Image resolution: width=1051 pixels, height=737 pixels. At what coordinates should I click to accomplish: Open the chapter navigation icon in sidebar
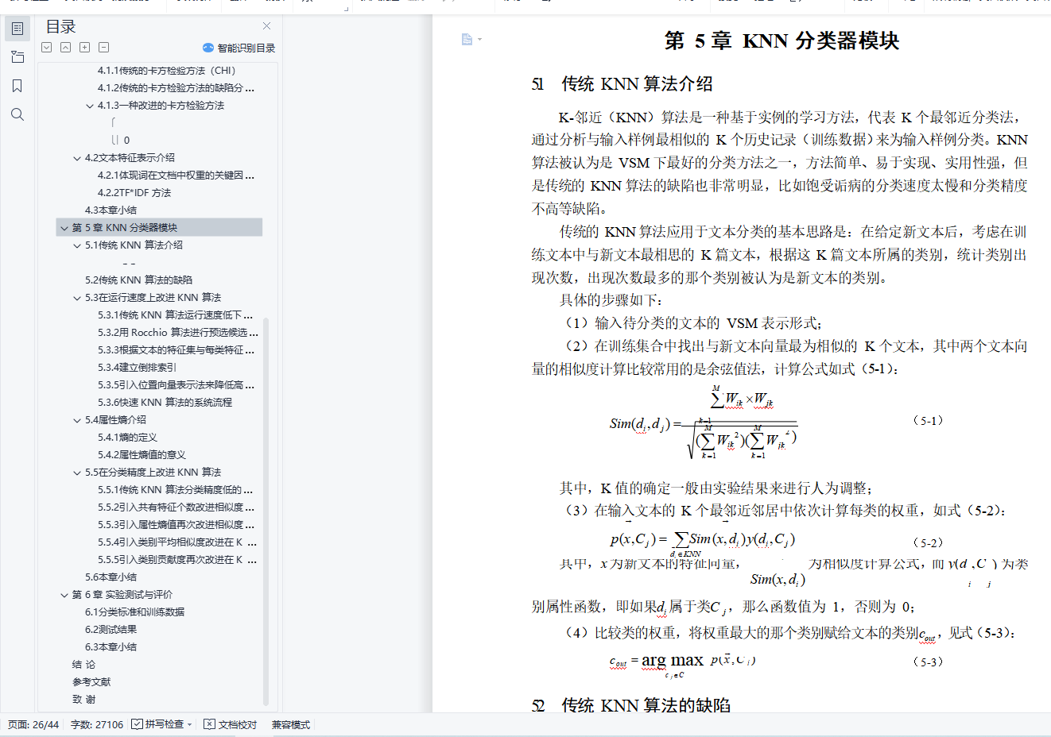(17, 57)
